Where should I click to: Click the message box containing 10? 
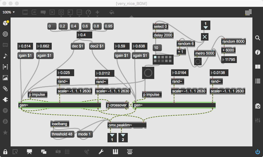[157, 48]
